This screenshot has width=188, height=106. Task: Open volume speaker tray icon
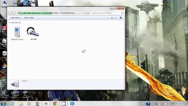pos(170,104)
